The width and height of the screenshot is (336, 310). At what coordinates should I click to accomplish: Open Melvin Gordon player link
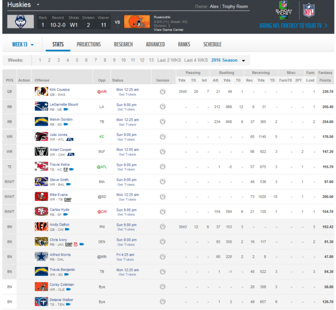[61, 119]
